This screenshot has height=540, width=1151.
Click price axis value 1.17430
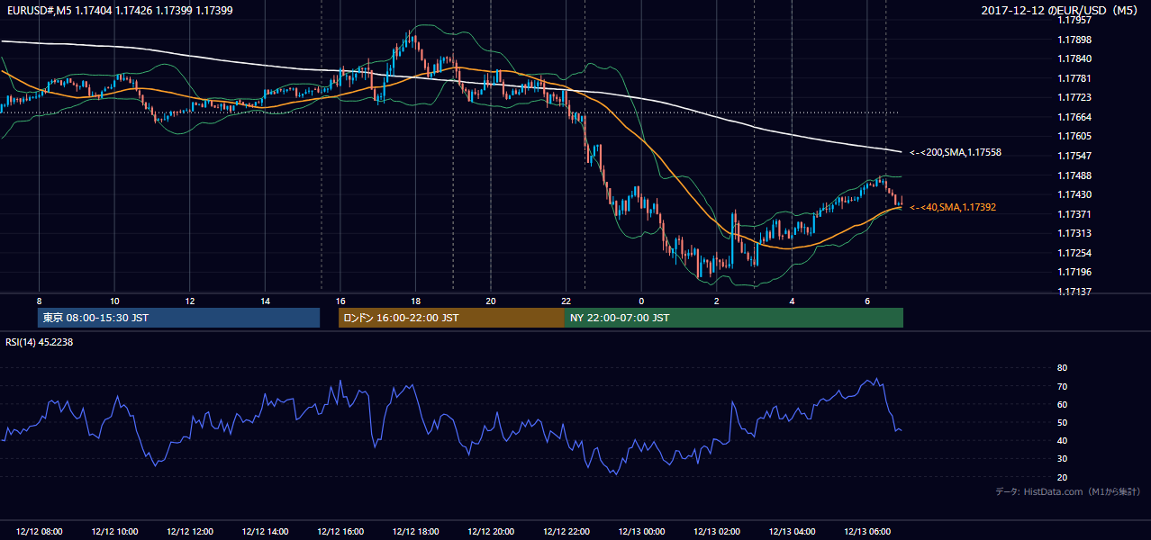click(1074, 194)
